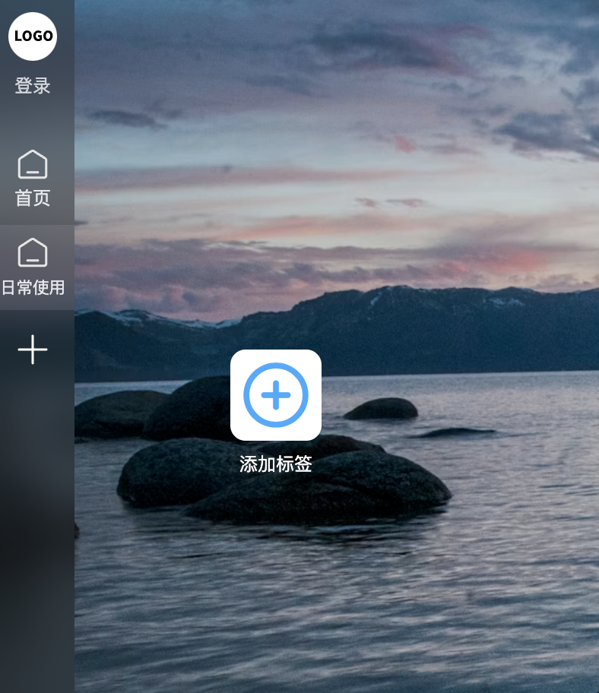Click the sidebar gap between 登录 and 首页
The width and height of the screenshot is (599, 693).
click(37, 119)
